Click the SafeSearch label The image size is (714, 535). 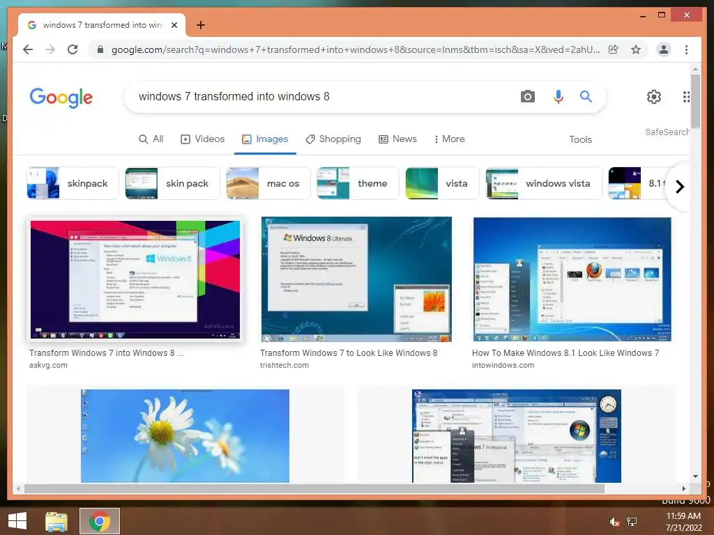click(x=667, y=132)
